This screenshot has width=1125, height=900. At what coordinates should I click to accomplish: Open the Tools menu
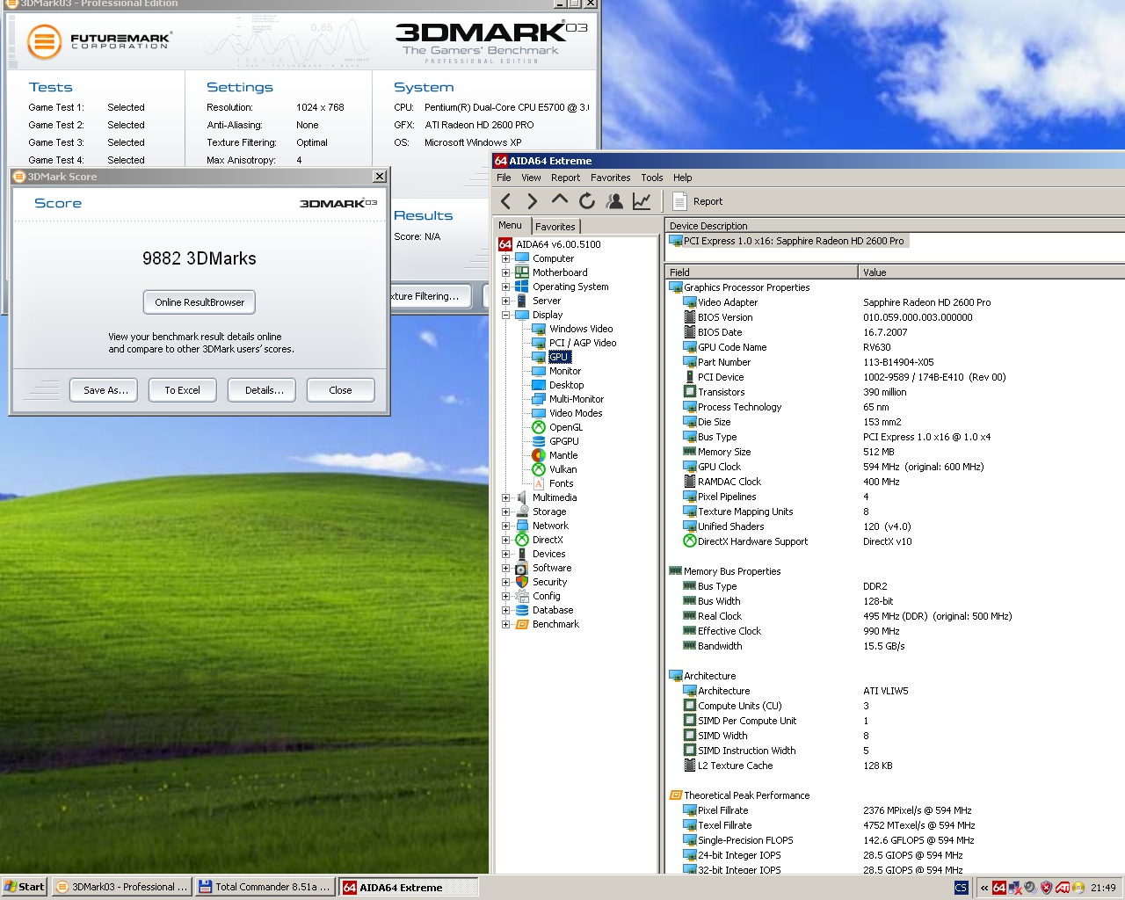pyautogui.click(x=651, y=178)
